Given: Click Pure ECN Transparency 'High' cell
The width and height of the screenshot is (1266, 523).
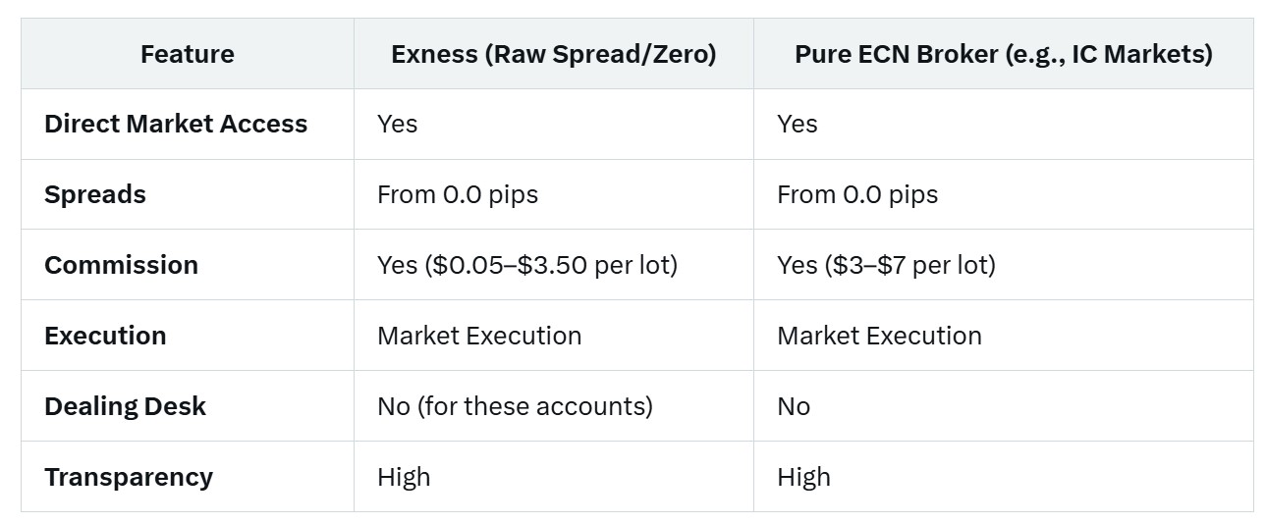Looking at the screenshot, I should 803,477.
